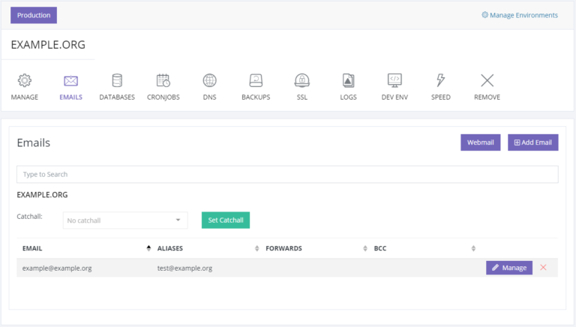Open the Backups drive icon
This screenshot has width=576, height=327.
click(x=256, y=80)
